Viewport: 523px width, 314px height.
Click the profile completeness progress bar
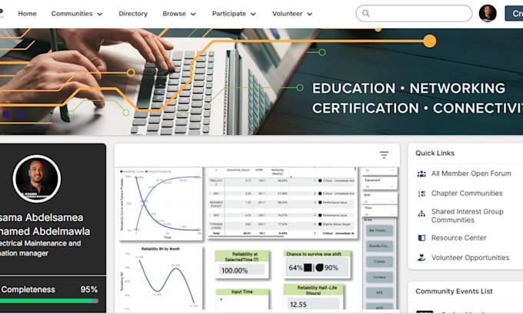[x=49, y=301]
